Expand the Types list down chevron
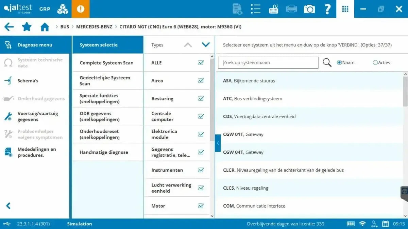408x229 pixels. [x=206, y=45]
